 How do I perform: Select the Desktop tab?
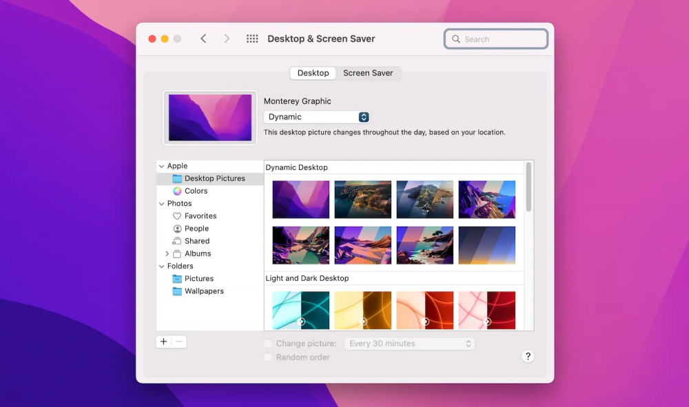(x=313, y=73)
